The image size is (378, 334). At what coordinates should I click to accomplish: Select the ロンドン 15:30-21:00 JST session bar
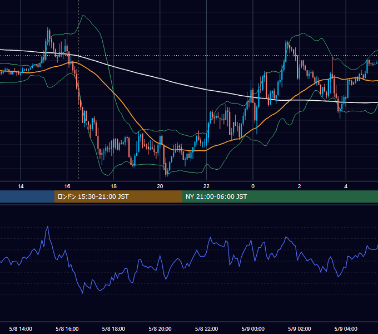[x=118, y=197]
